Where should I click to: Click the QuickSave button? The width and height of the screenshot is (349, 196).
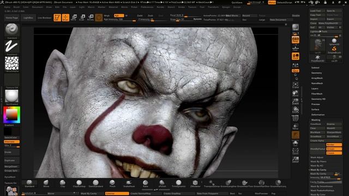[237, 2]
